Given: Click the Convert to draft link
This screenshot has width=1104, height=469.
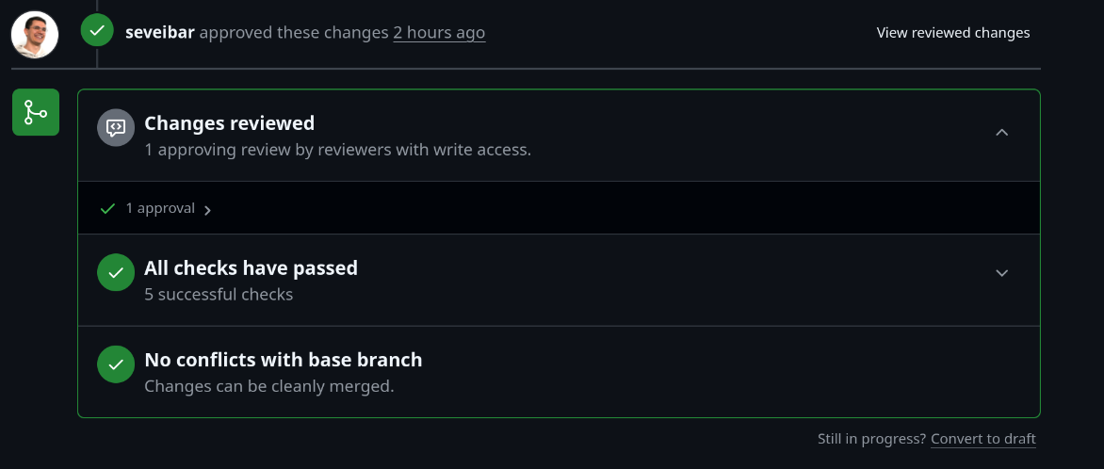Looking at the screenshot, I should (982, 439).
